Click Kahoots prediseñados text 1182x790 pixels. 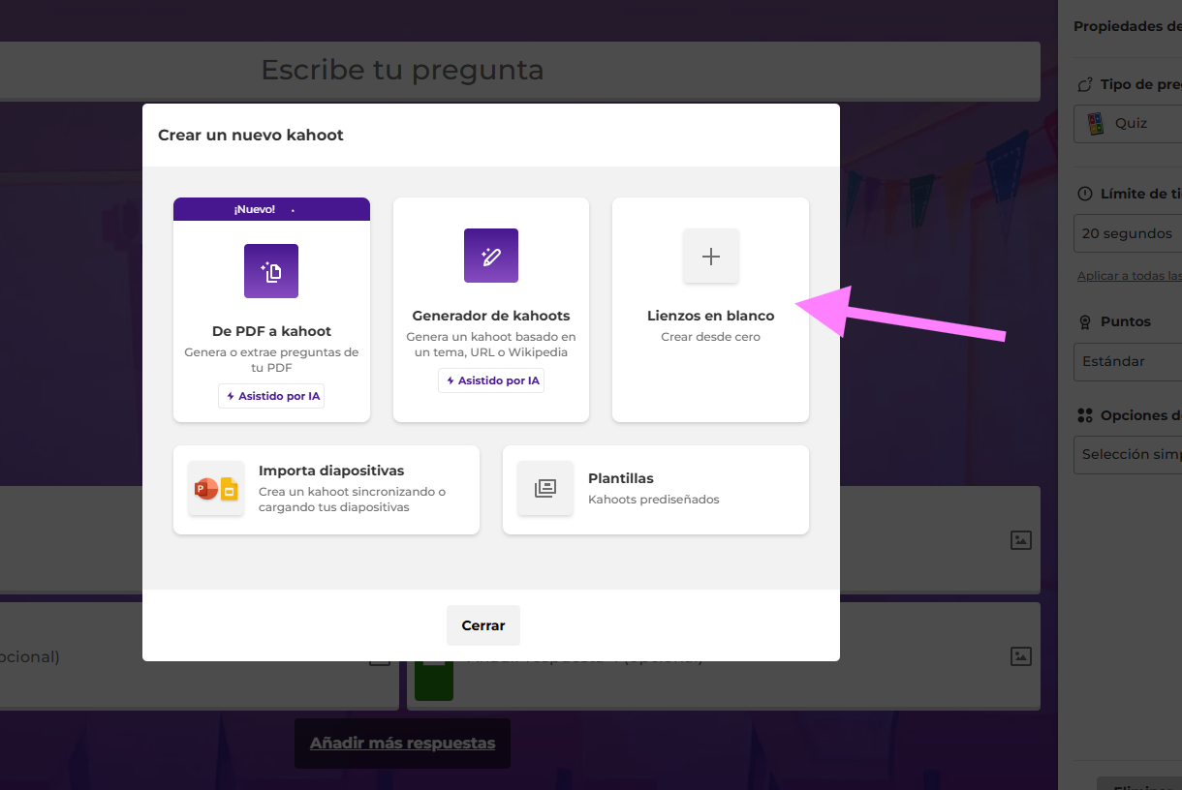654,500
